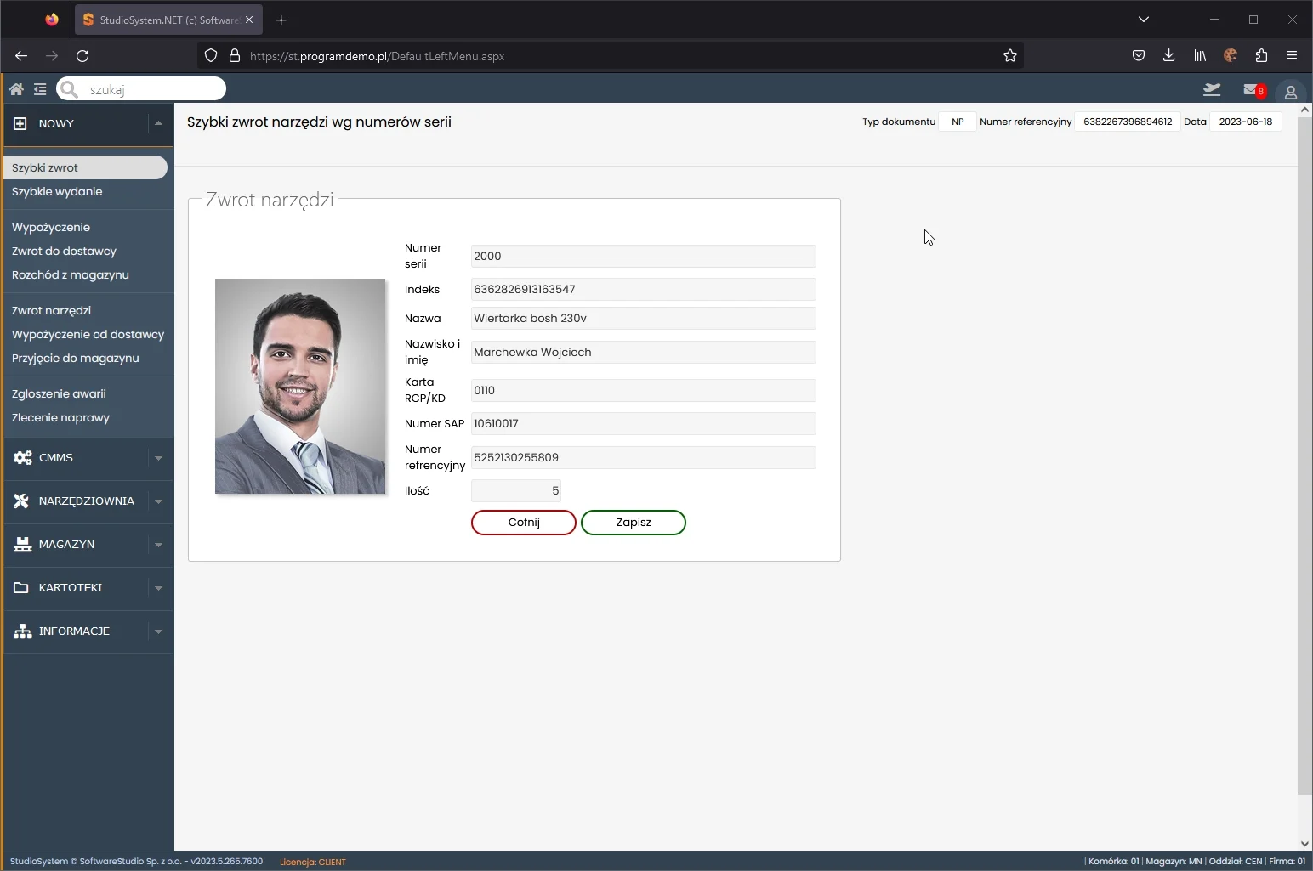Click the airplane landing icon in header
This screenshot has height=871, width=1313.
[x=1212, y=89]
